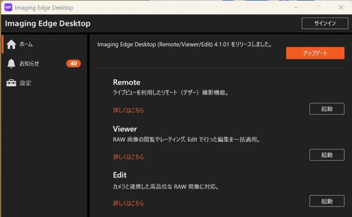Image resolution: width=352 pixels, height=217 pixels.
Task: Launch Viewer with its 起動 button
Action: click(327, 155)
